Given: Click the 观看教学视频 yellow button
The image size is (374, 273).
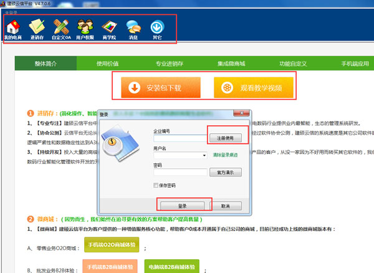Looking at the screenshot, I should 254,87.
